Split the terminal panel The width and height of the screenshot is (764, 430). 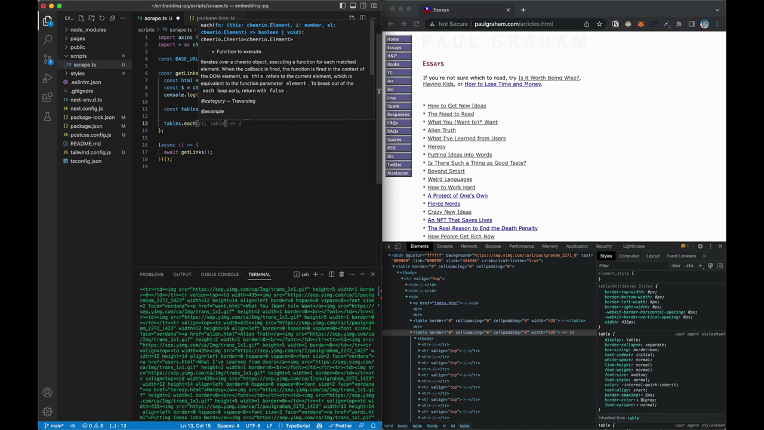click(x=331, y=274)
